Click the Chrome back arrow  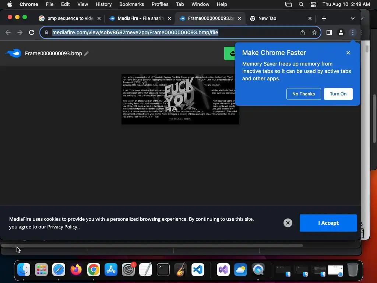pyautogui.click(x=8, y=32)
